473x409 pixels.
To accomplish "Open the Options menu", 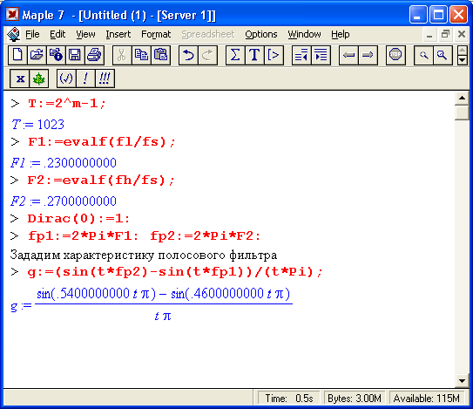I will 261,34.
